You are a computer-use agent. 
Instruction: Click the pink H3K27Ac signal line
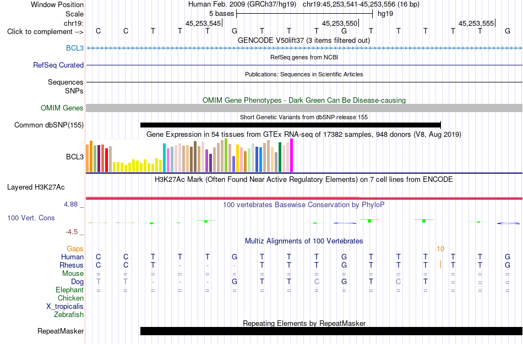(x=304, y=198)
